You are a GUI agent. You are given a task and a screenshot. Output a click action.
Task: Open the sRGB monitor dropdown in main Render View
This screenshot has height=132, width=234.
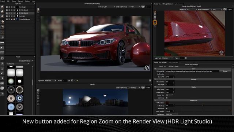[123, 7]
